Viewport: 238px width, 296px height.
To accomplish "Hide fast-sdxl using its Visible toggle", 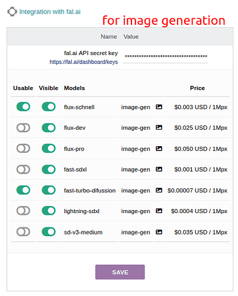I will click(x=49, y=169).
